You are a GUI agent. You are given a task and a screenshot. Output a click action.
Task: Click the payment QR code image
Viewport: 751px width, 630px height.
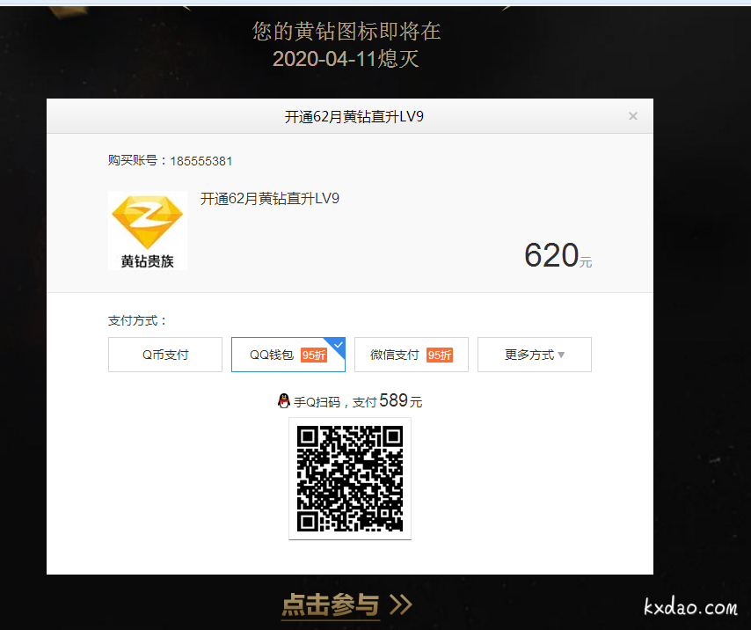pos(350,478)
